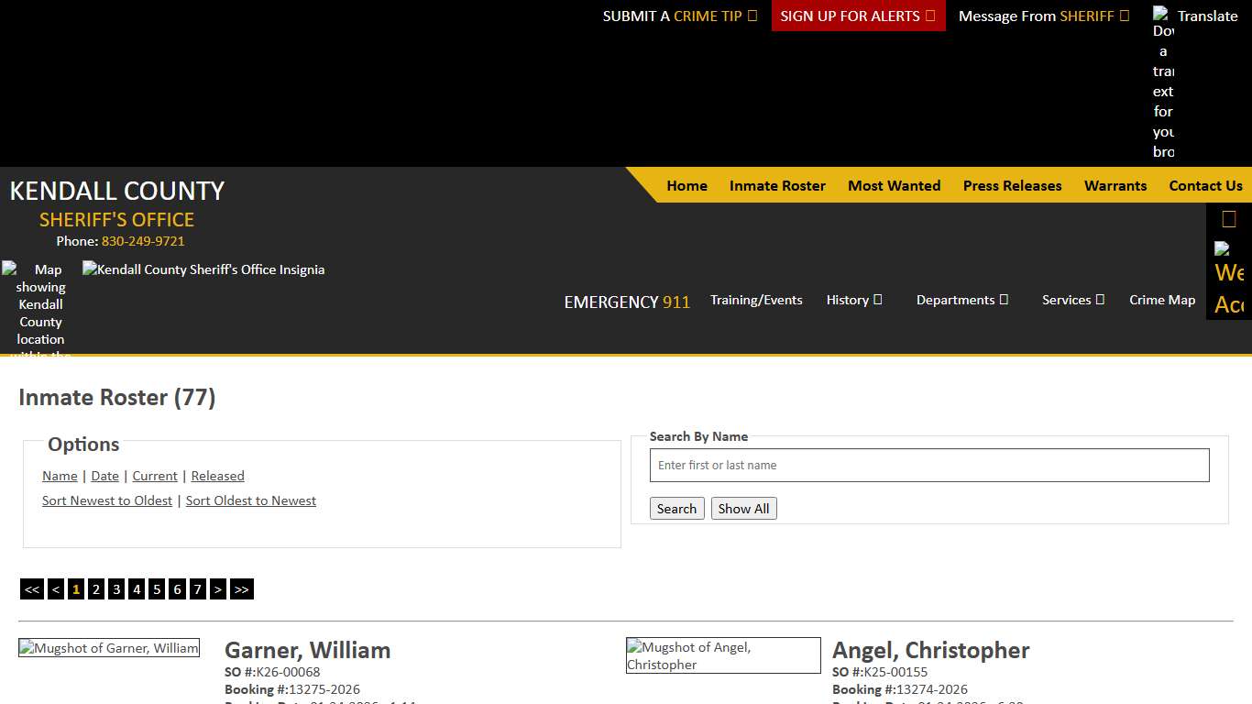1252x704 pixels.
Task: Open the mugshot of Garner, William
Action: 108,648
